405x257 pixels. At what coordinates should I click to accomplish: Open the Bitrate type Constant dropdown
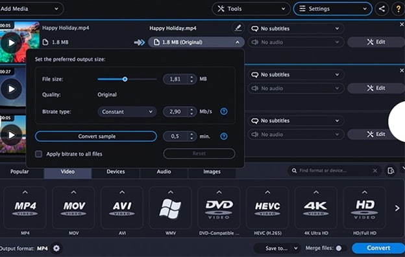pyautogui.click(x=127, y=112)
